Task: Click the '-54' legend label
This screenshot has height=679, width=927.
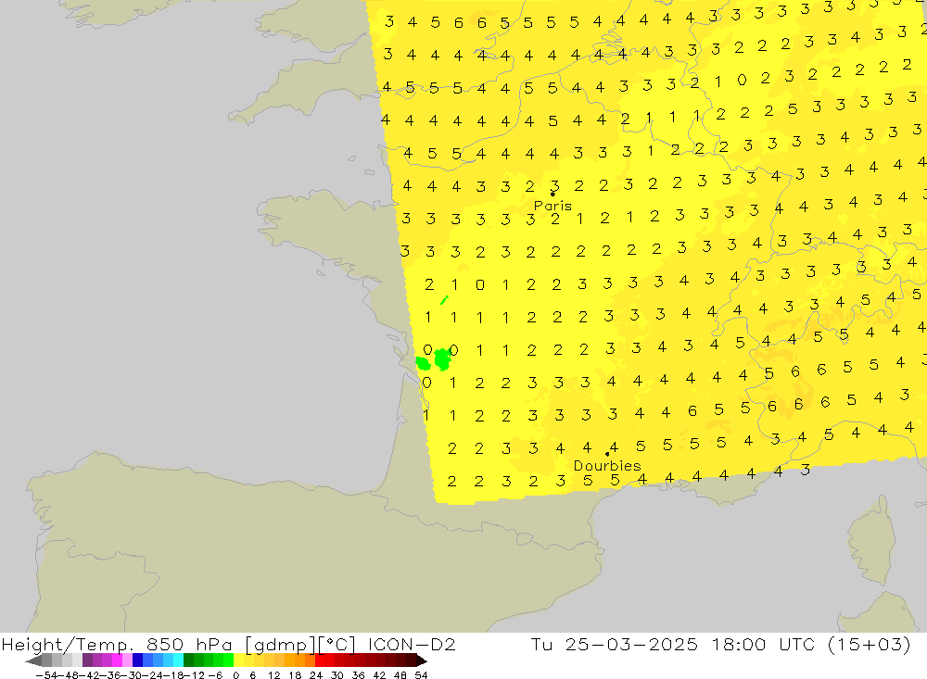Action: pyautogui.click(x=46, y=675)
